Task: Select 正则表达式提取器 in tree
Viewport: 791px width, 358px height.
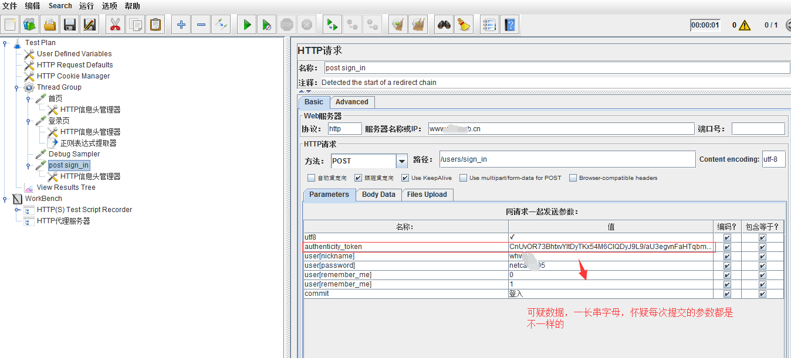Action: pos(88,143)
